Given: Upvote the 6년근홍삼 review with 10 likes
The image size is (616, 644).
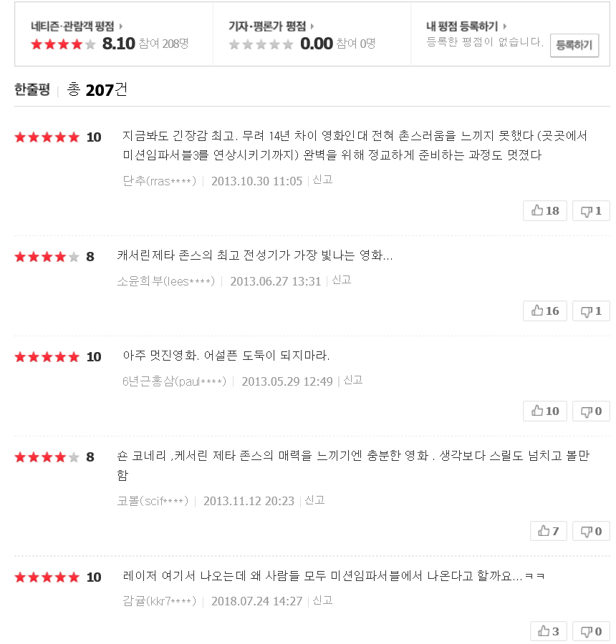Looking at the screenshot, I should point(545,411).
